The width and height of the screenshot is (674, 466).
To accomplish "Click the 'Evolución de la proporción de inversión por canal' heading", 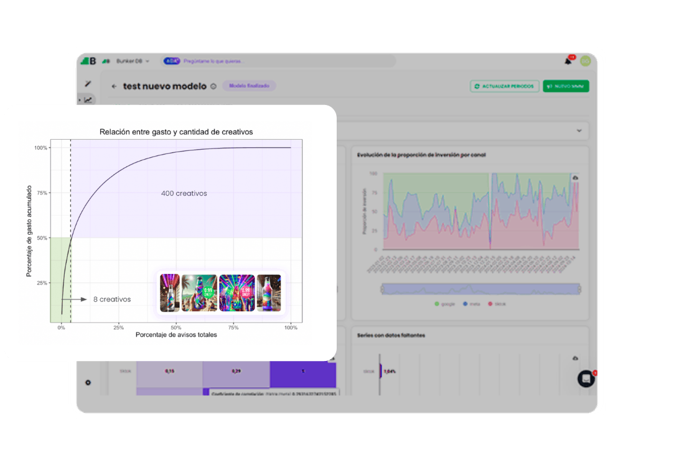I will click(x=421, y=155).
